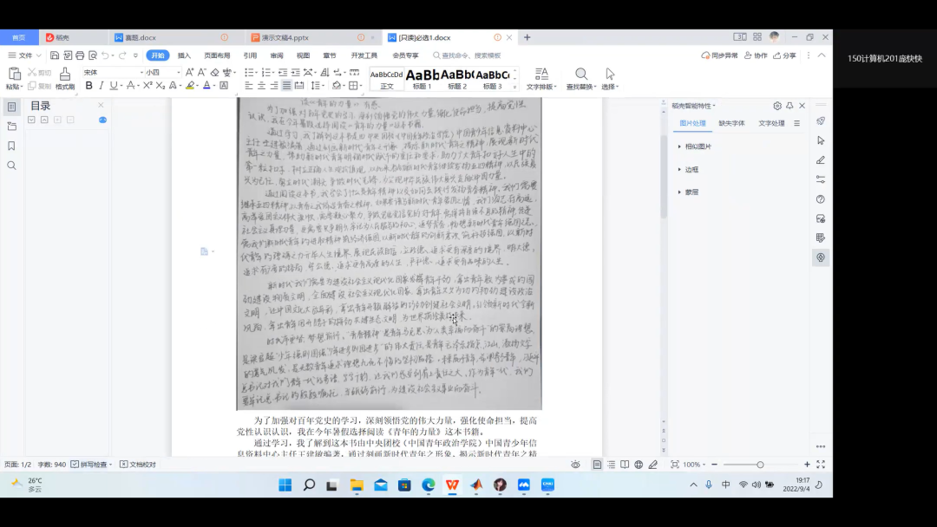Toggle Italic formatting
The width and height of the screenshot is (937, 527).
point(101,86)
